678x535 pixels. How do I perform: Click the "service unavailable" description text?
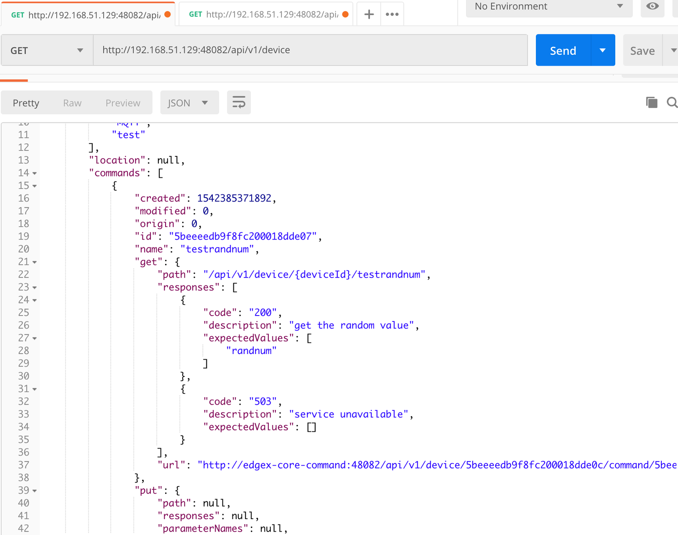pos(349,414)
